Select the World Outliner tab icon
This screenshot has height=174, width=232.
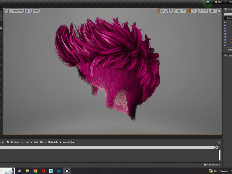click(226, 10)
